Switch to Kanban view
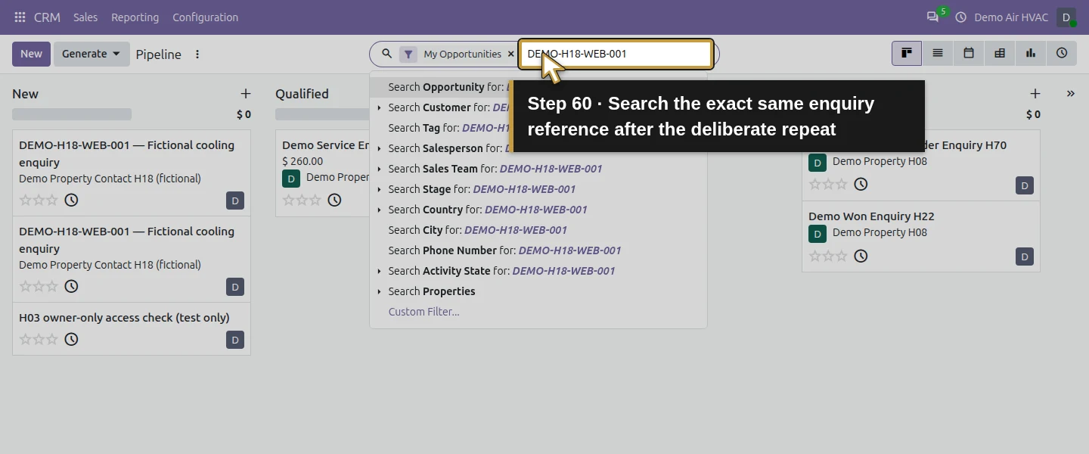This screenshot has width=1089, height=454. click(x=906, y=53)
